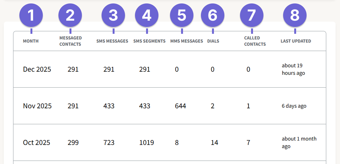Viewport: 340px width, 164px height.
Task: Click Nov 2025 messaged contacts value 291
Action: [73, 106]
